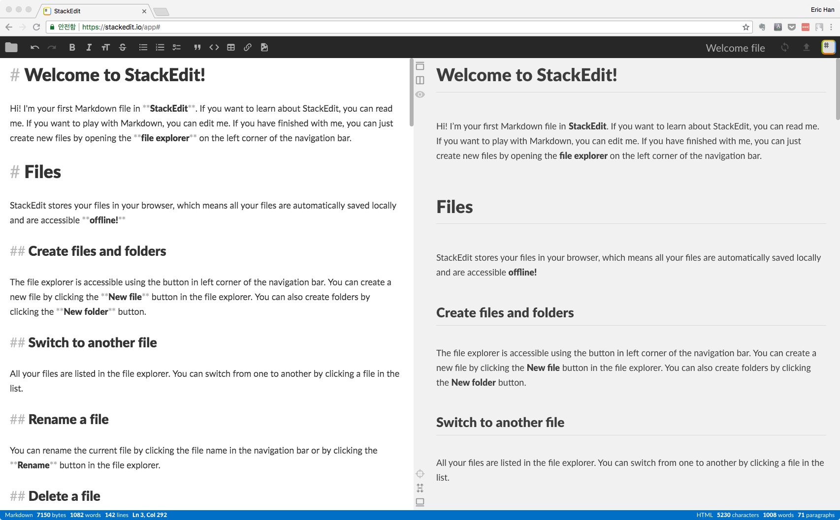
Task: Insert a blockquote
Action: click(x=197, y=47)
